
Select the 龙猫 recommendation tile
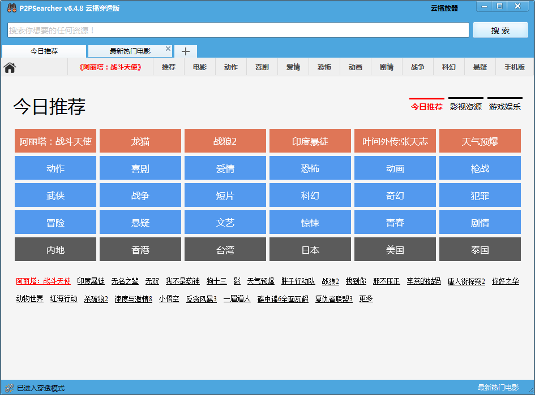point(140,141)
